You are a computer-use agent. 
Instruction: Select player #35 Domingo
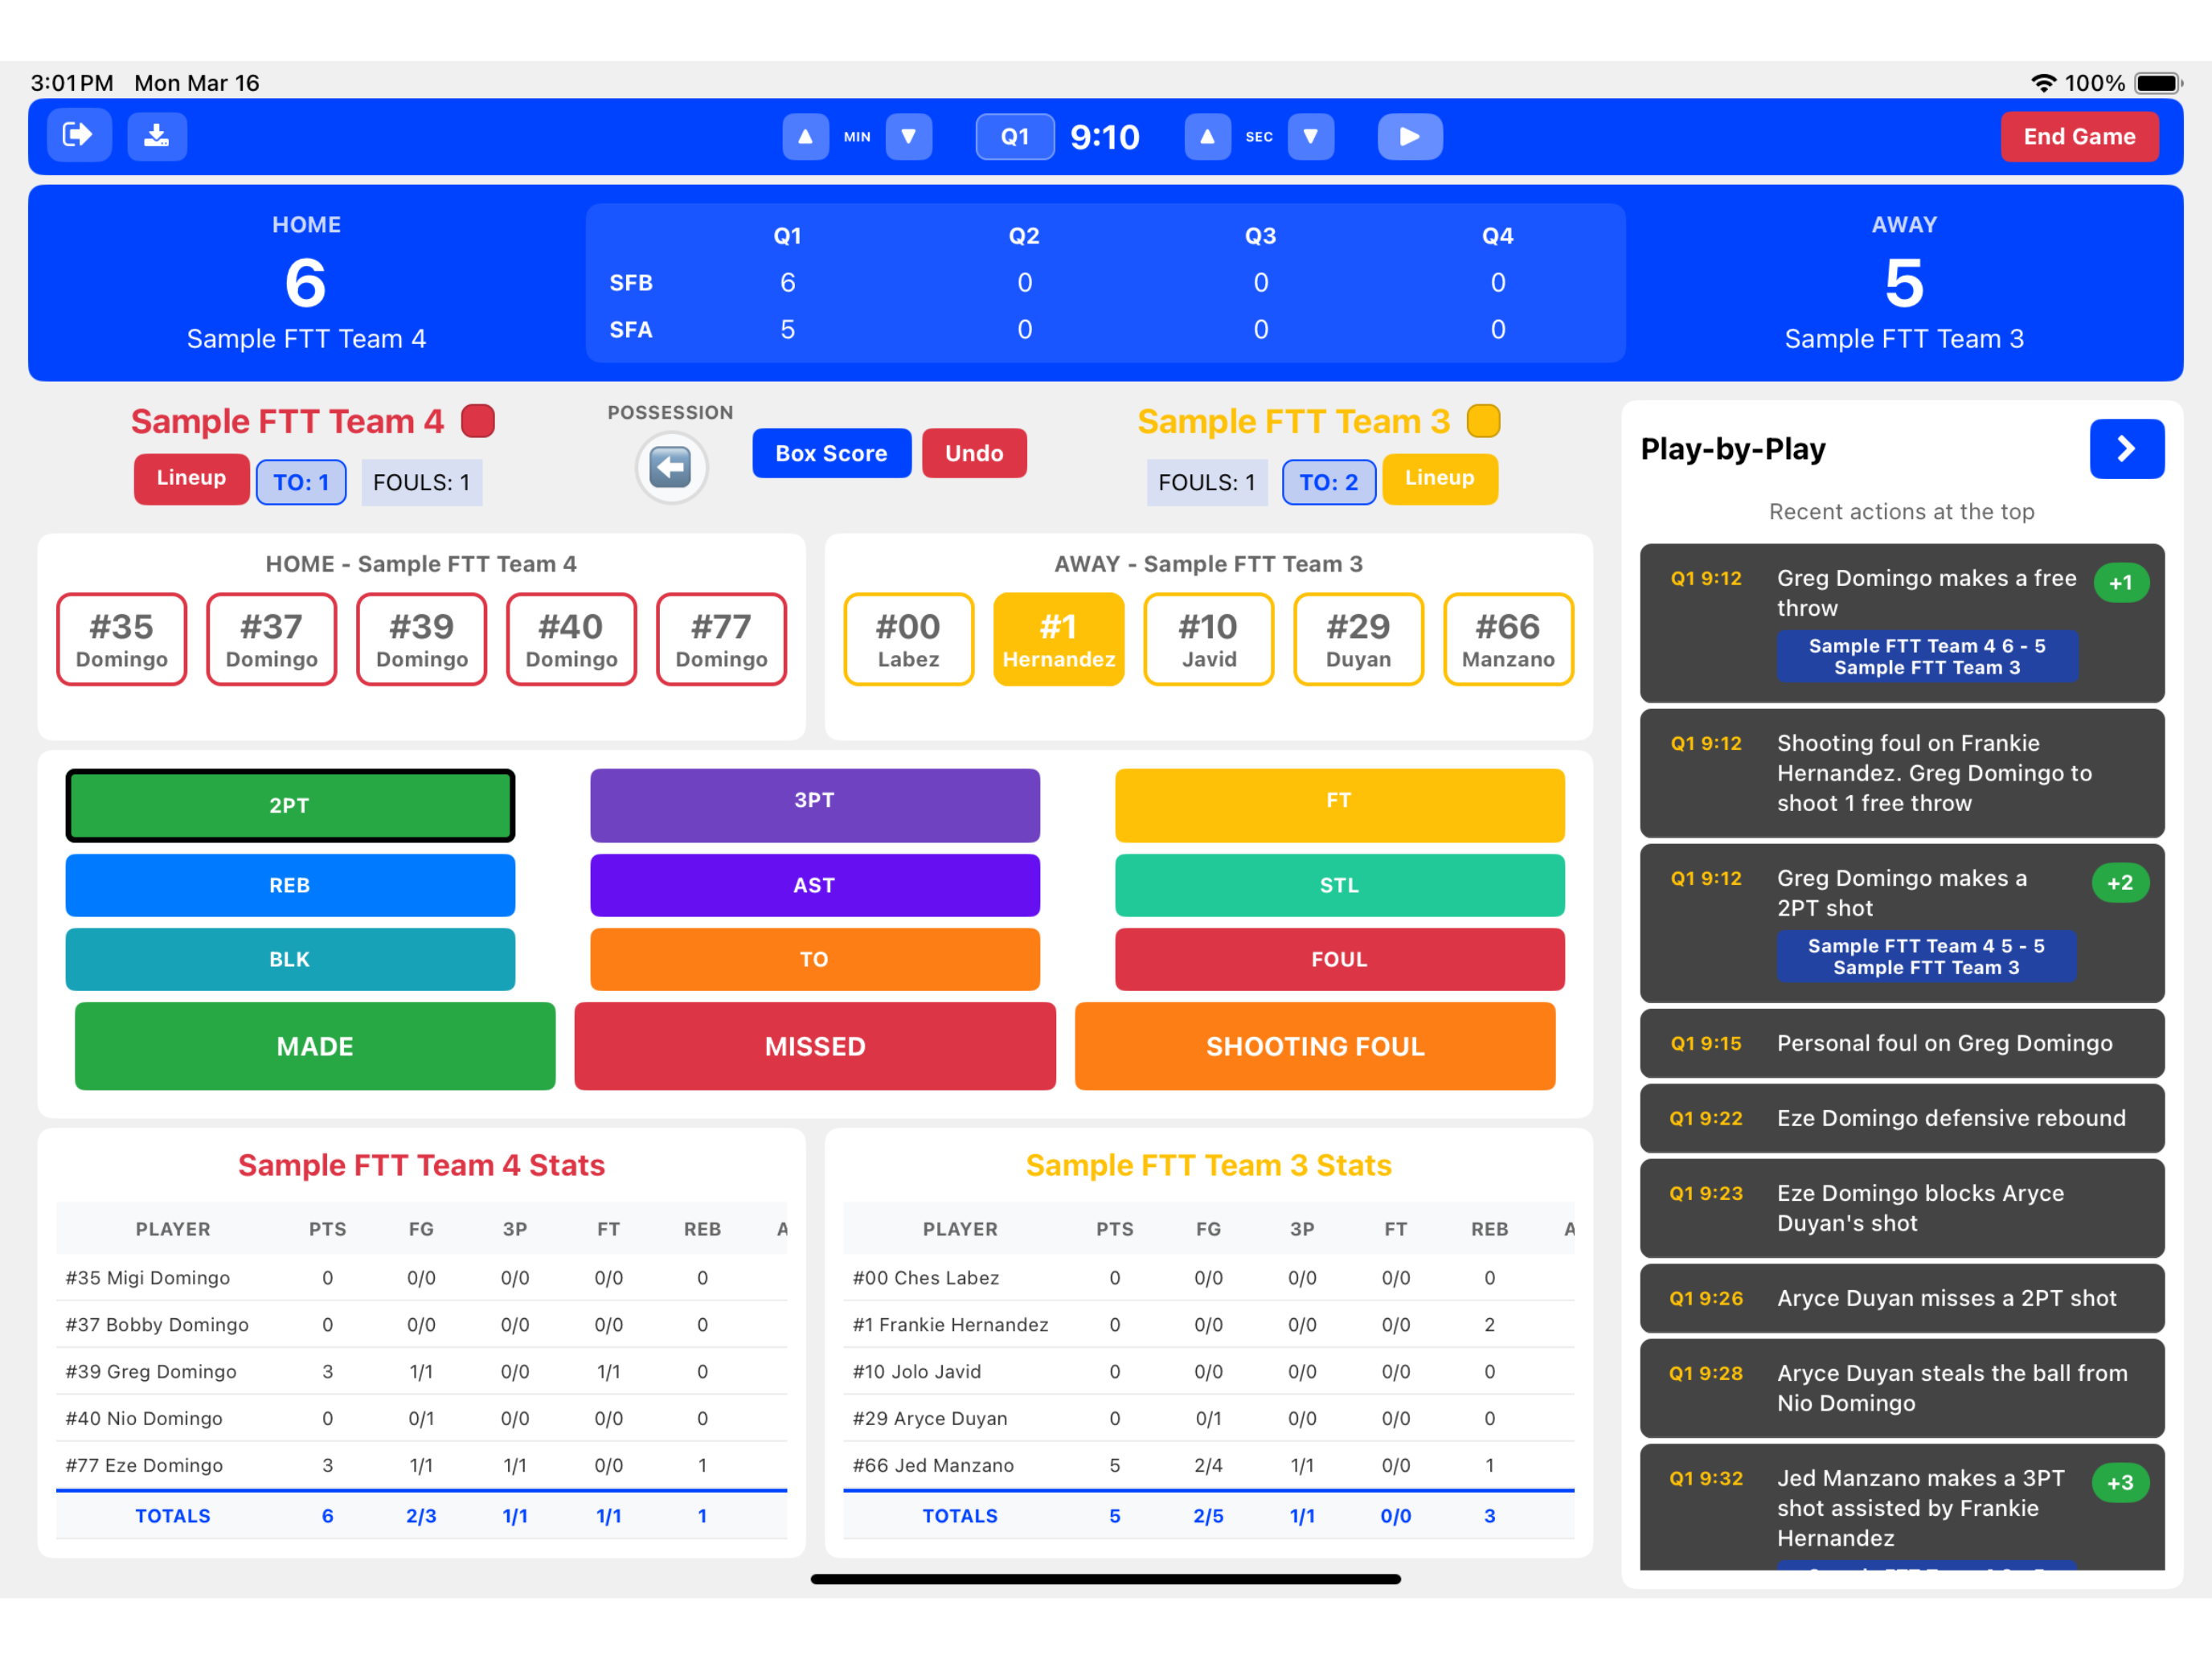click(x=122, y=640)
